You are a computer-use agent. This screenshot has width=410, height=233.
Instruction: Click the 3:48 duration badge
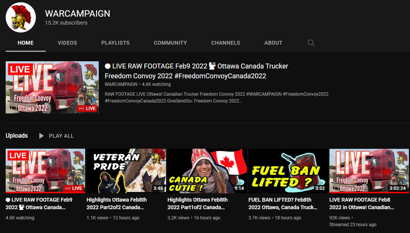pyautogui.click(x=158, y=188)
